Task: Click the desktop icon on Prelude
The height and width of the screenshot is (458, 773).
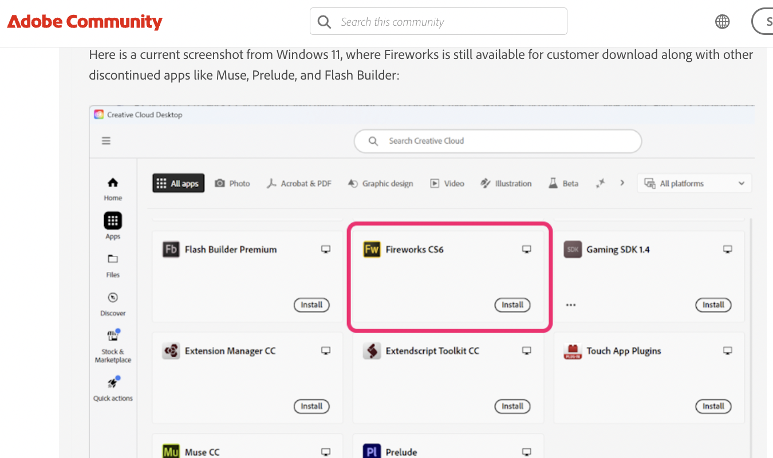Action: pyautogui.click(x=527, y=452)
